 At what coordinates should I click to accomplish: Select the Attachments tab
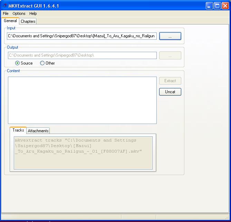point(38,131)
